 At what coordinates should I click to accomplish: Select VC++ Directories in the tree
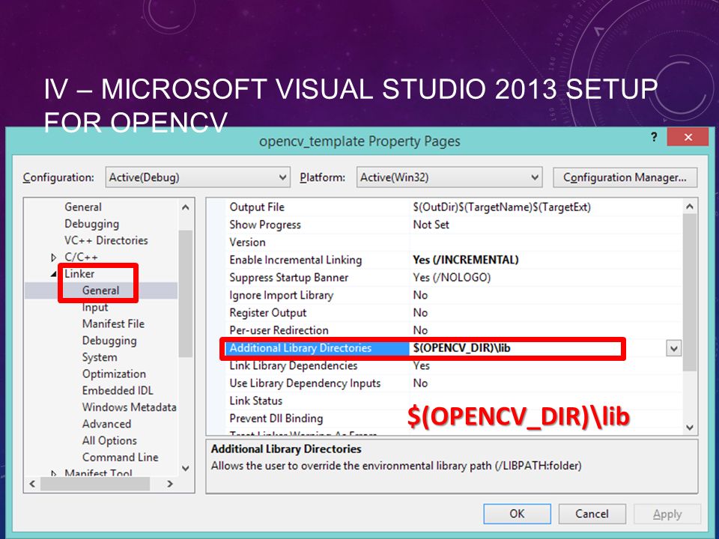106,240
